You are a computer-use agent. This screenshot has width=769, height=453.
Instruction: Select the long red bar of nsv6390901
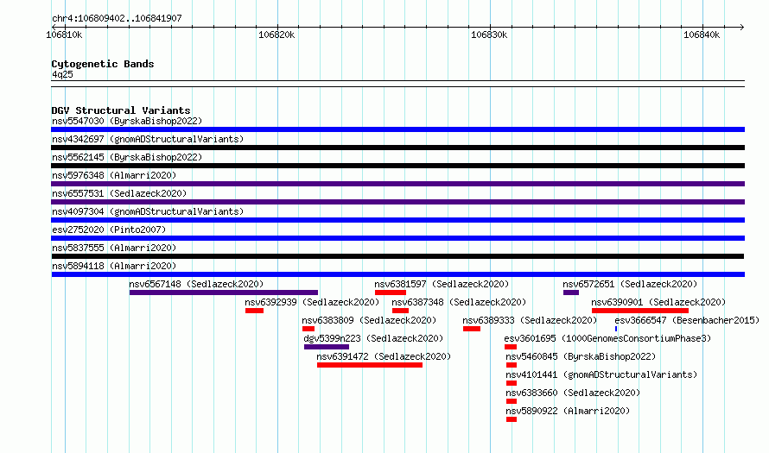tap(640, 311)
